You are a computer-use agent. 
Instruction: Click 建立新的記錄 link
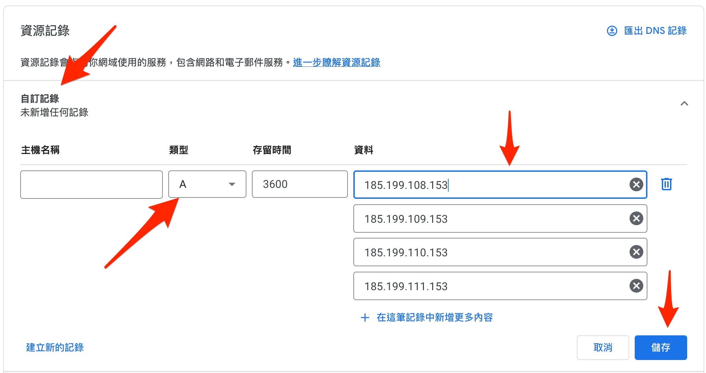point(55,348)
